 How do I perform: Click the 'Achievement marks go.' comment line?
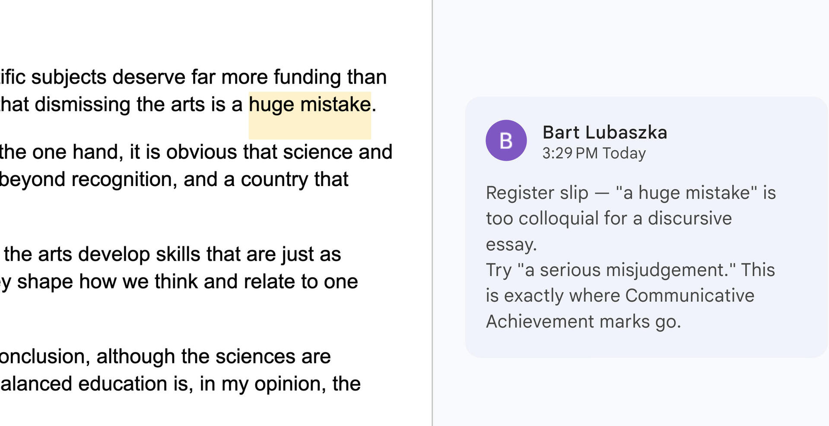tap(583, 322)
